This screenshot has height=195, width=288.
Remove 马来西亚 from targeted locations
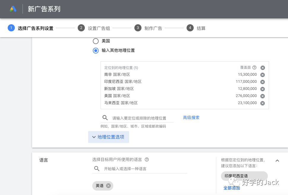click(x=262, y=103)
